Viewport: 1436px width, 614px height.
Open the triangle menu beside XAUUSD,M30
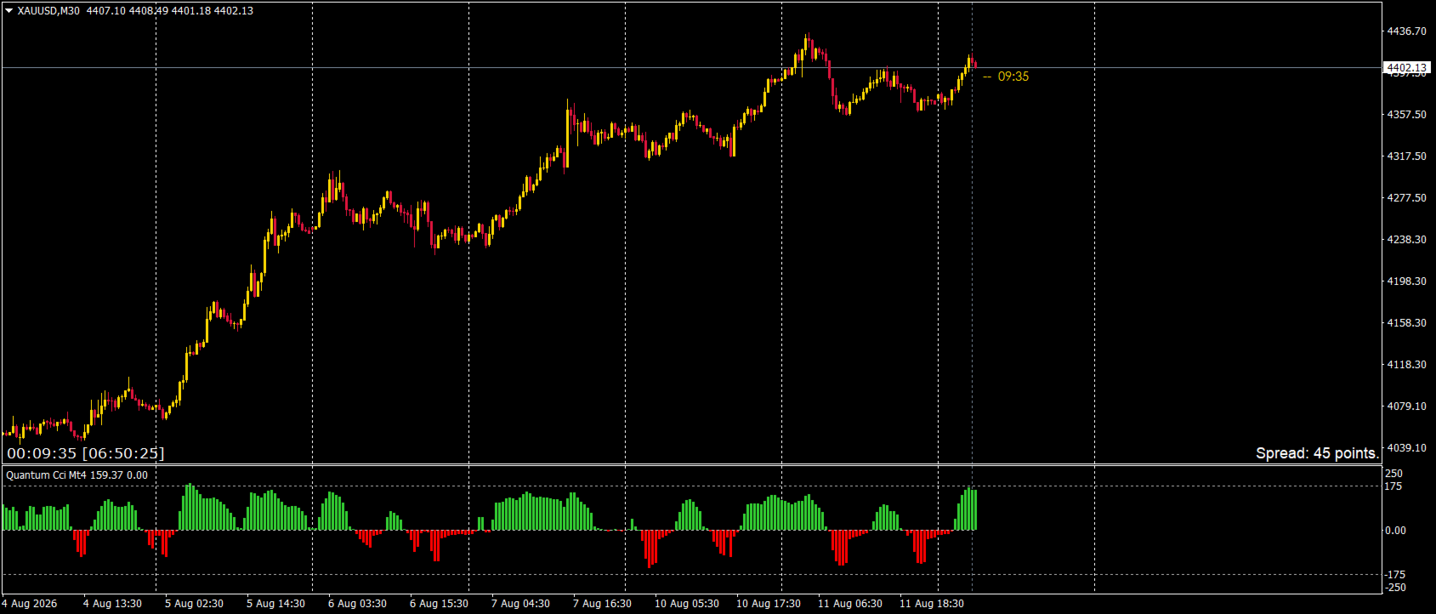pyautogui.click(x=9, y=11)
